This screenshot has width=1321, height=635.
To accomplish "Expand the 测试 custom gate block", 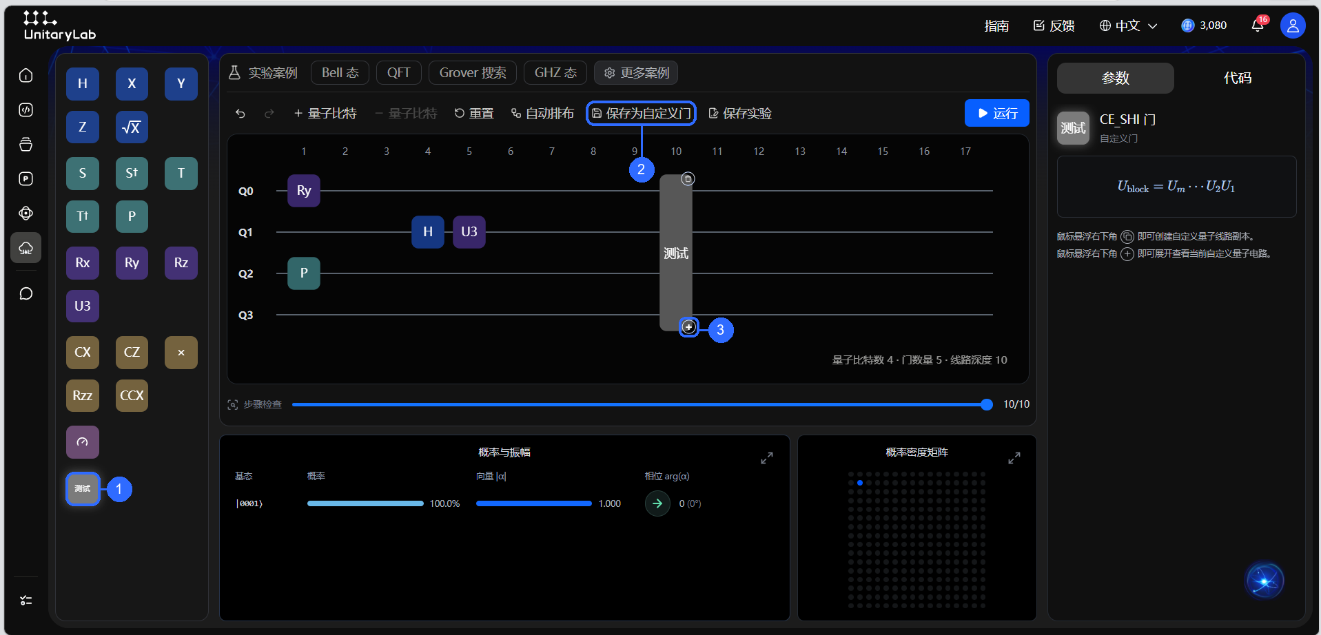I will pyautogui.click(x=688, y=327).
